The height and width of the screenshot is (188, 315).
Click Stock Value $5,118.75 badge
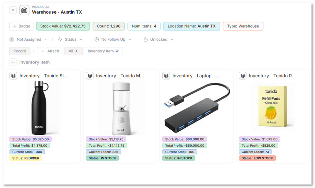[x=106, y=139]
